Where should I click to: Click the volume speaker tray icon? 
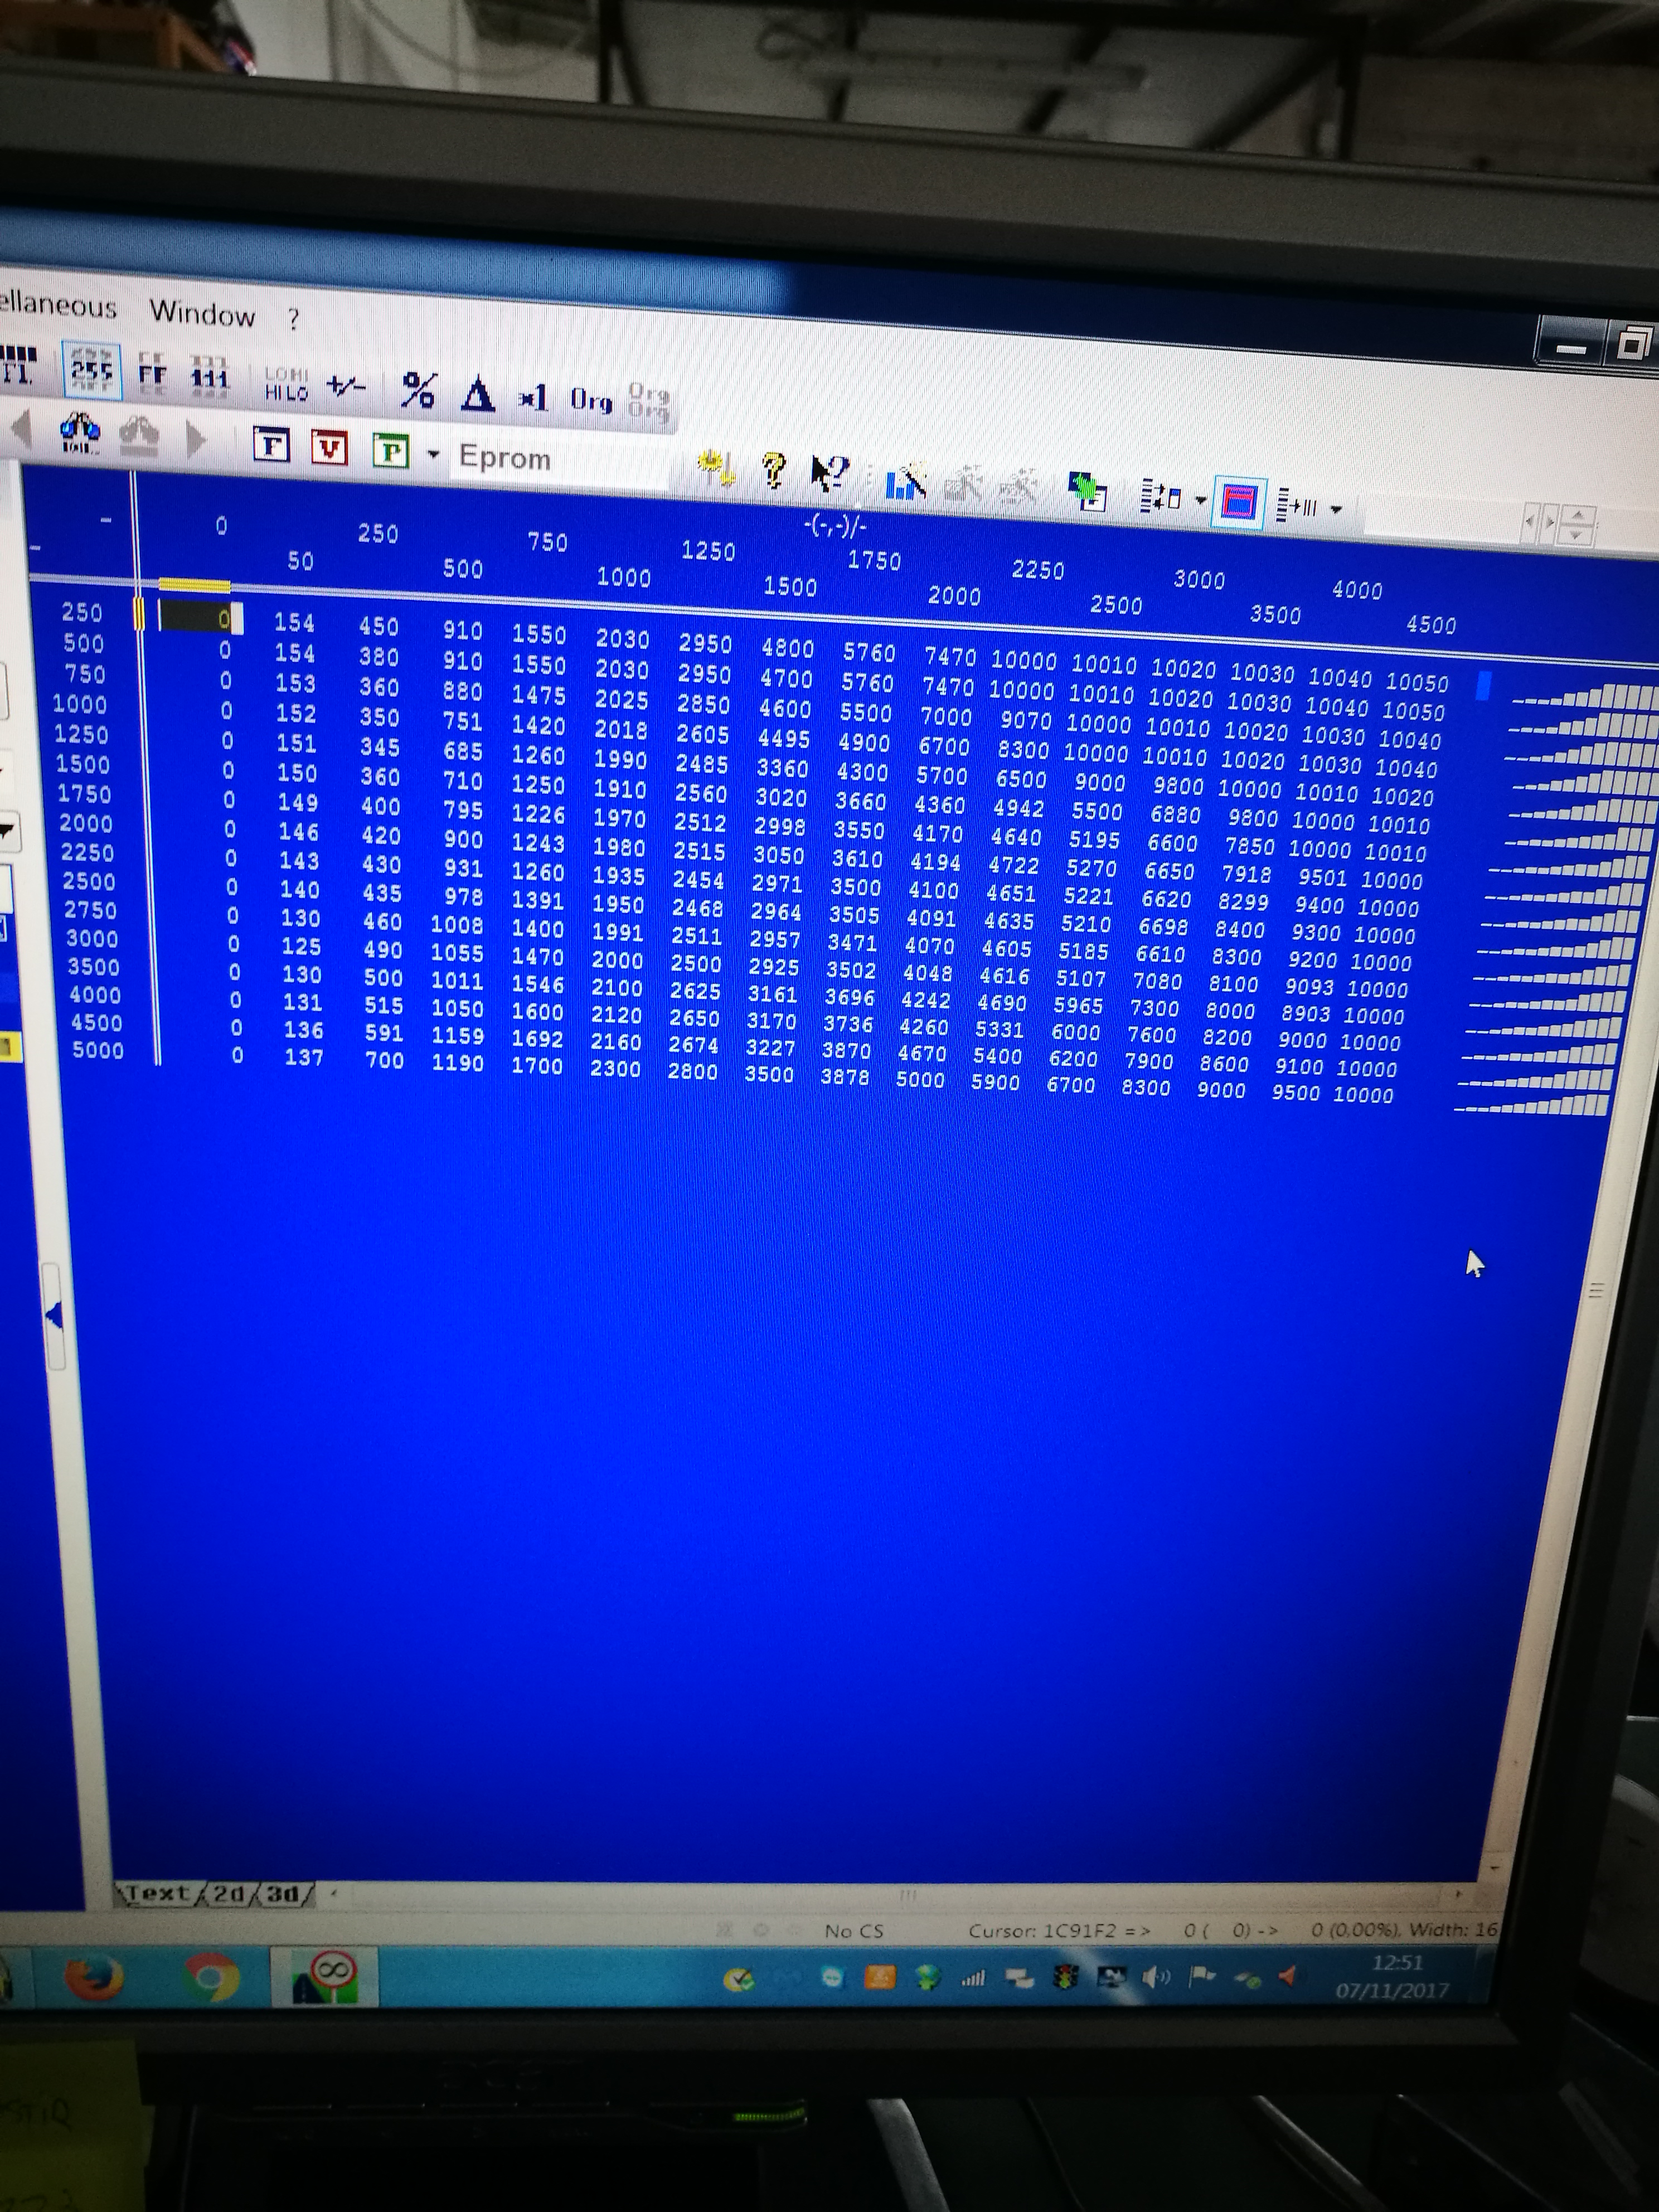[x=1155, y=1976]
